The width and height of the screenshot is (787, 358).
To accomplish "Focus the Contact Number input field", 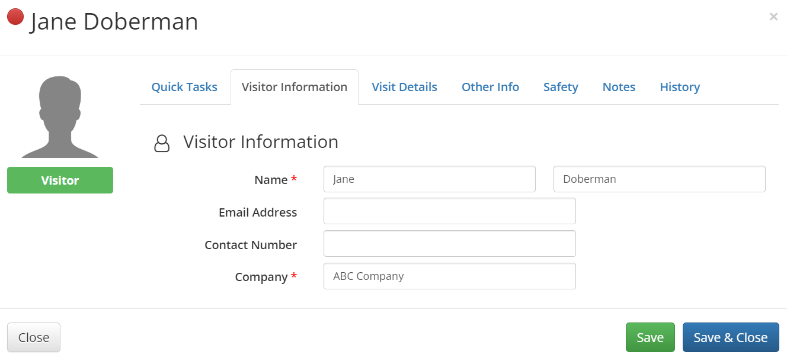I will pyautogui.click(x=449, y=244).
